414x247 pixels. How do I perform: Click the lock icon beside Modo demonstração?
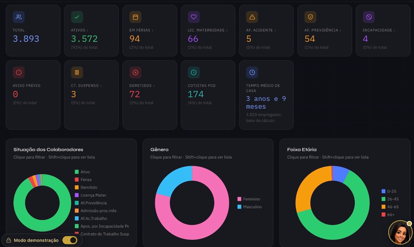9,240
